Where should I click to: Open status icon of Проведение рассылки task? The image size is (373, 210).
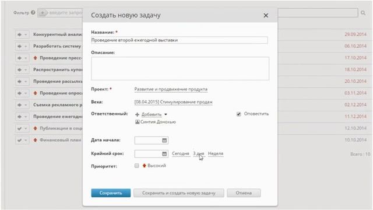click(x=19, y=82)
